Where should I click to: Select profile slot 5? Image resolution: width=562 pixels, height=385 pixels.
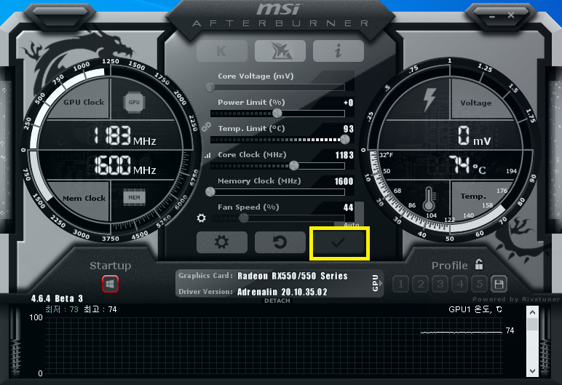[x=480, y=285]
